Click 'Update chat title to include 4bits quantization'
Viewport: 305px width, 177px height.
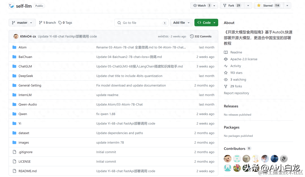click(x=129, y=76)
